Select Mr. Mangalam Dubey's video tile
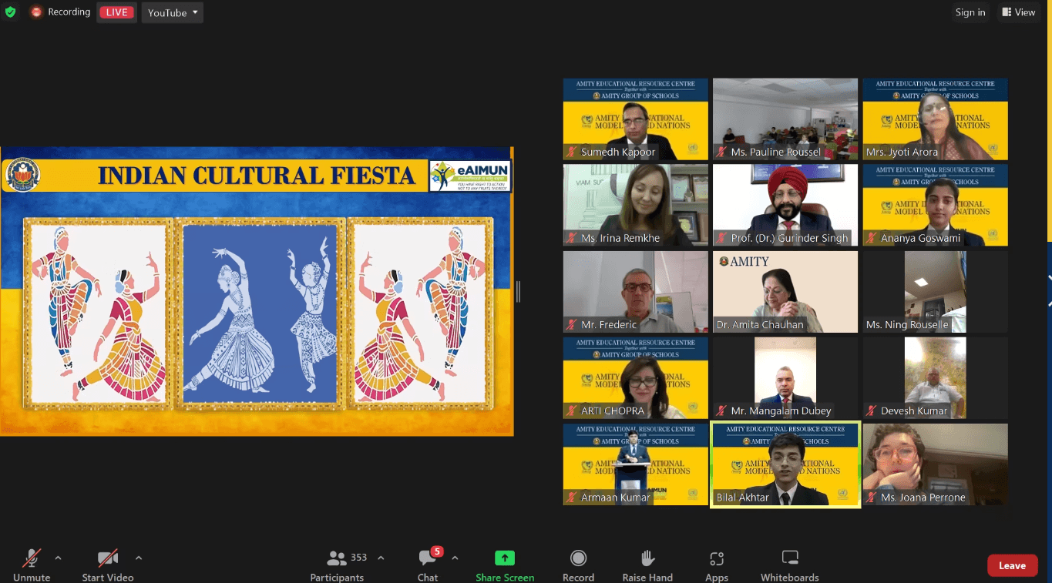The width and height of the screenshot is (1052, 583). 785,377
